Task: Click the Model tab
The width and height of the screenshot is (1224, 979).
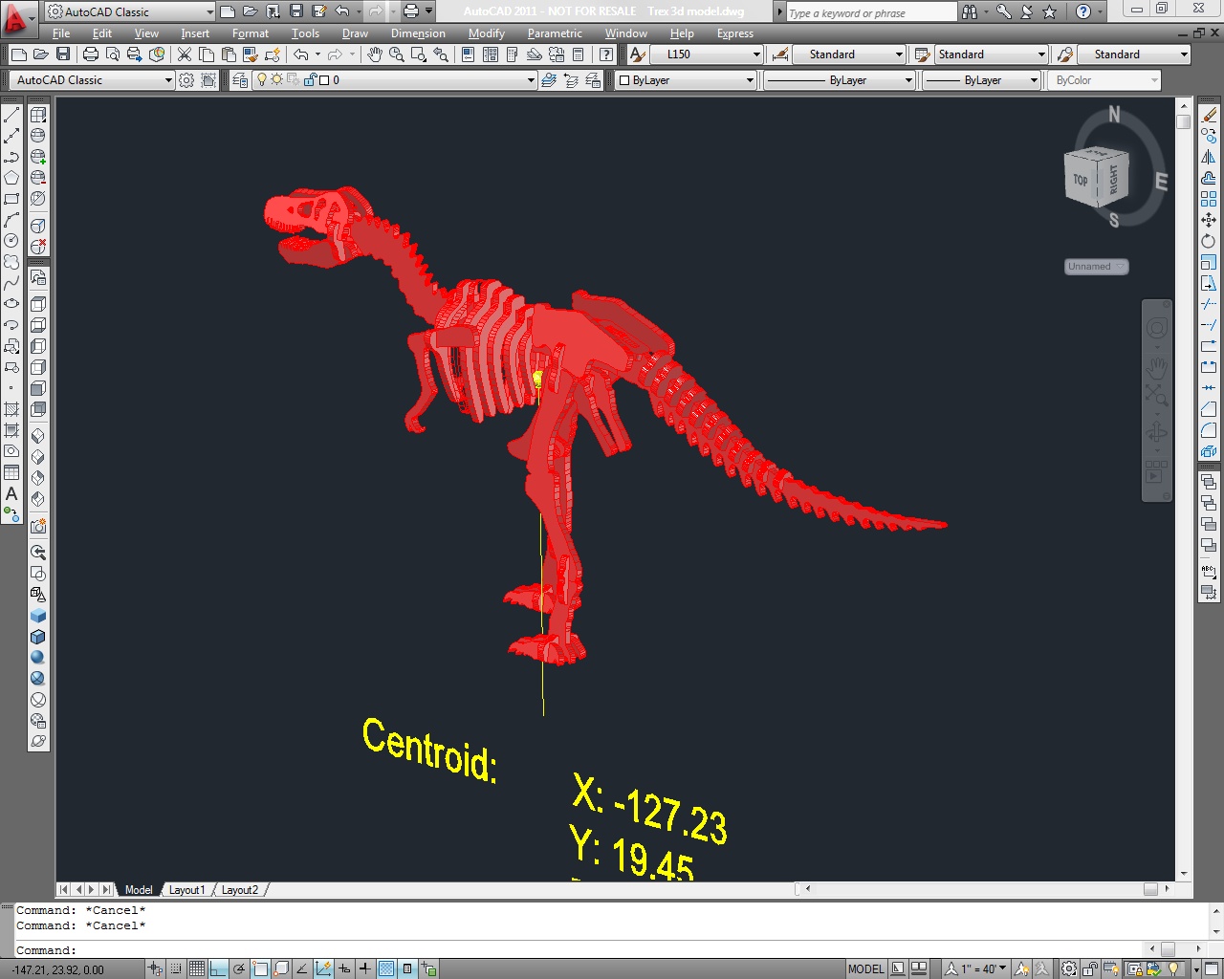Action: (139, 890)
